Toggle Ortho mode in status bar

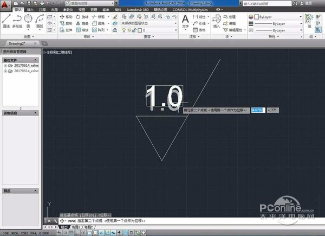click(x=77, y=233)
